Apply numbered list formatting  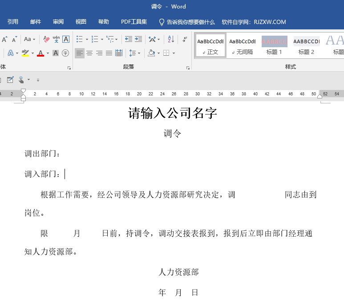coord(95,39)
